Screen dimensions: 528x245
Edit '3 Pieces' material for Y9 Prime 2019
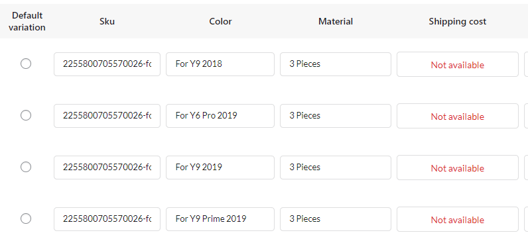click(x=336, y=219)
